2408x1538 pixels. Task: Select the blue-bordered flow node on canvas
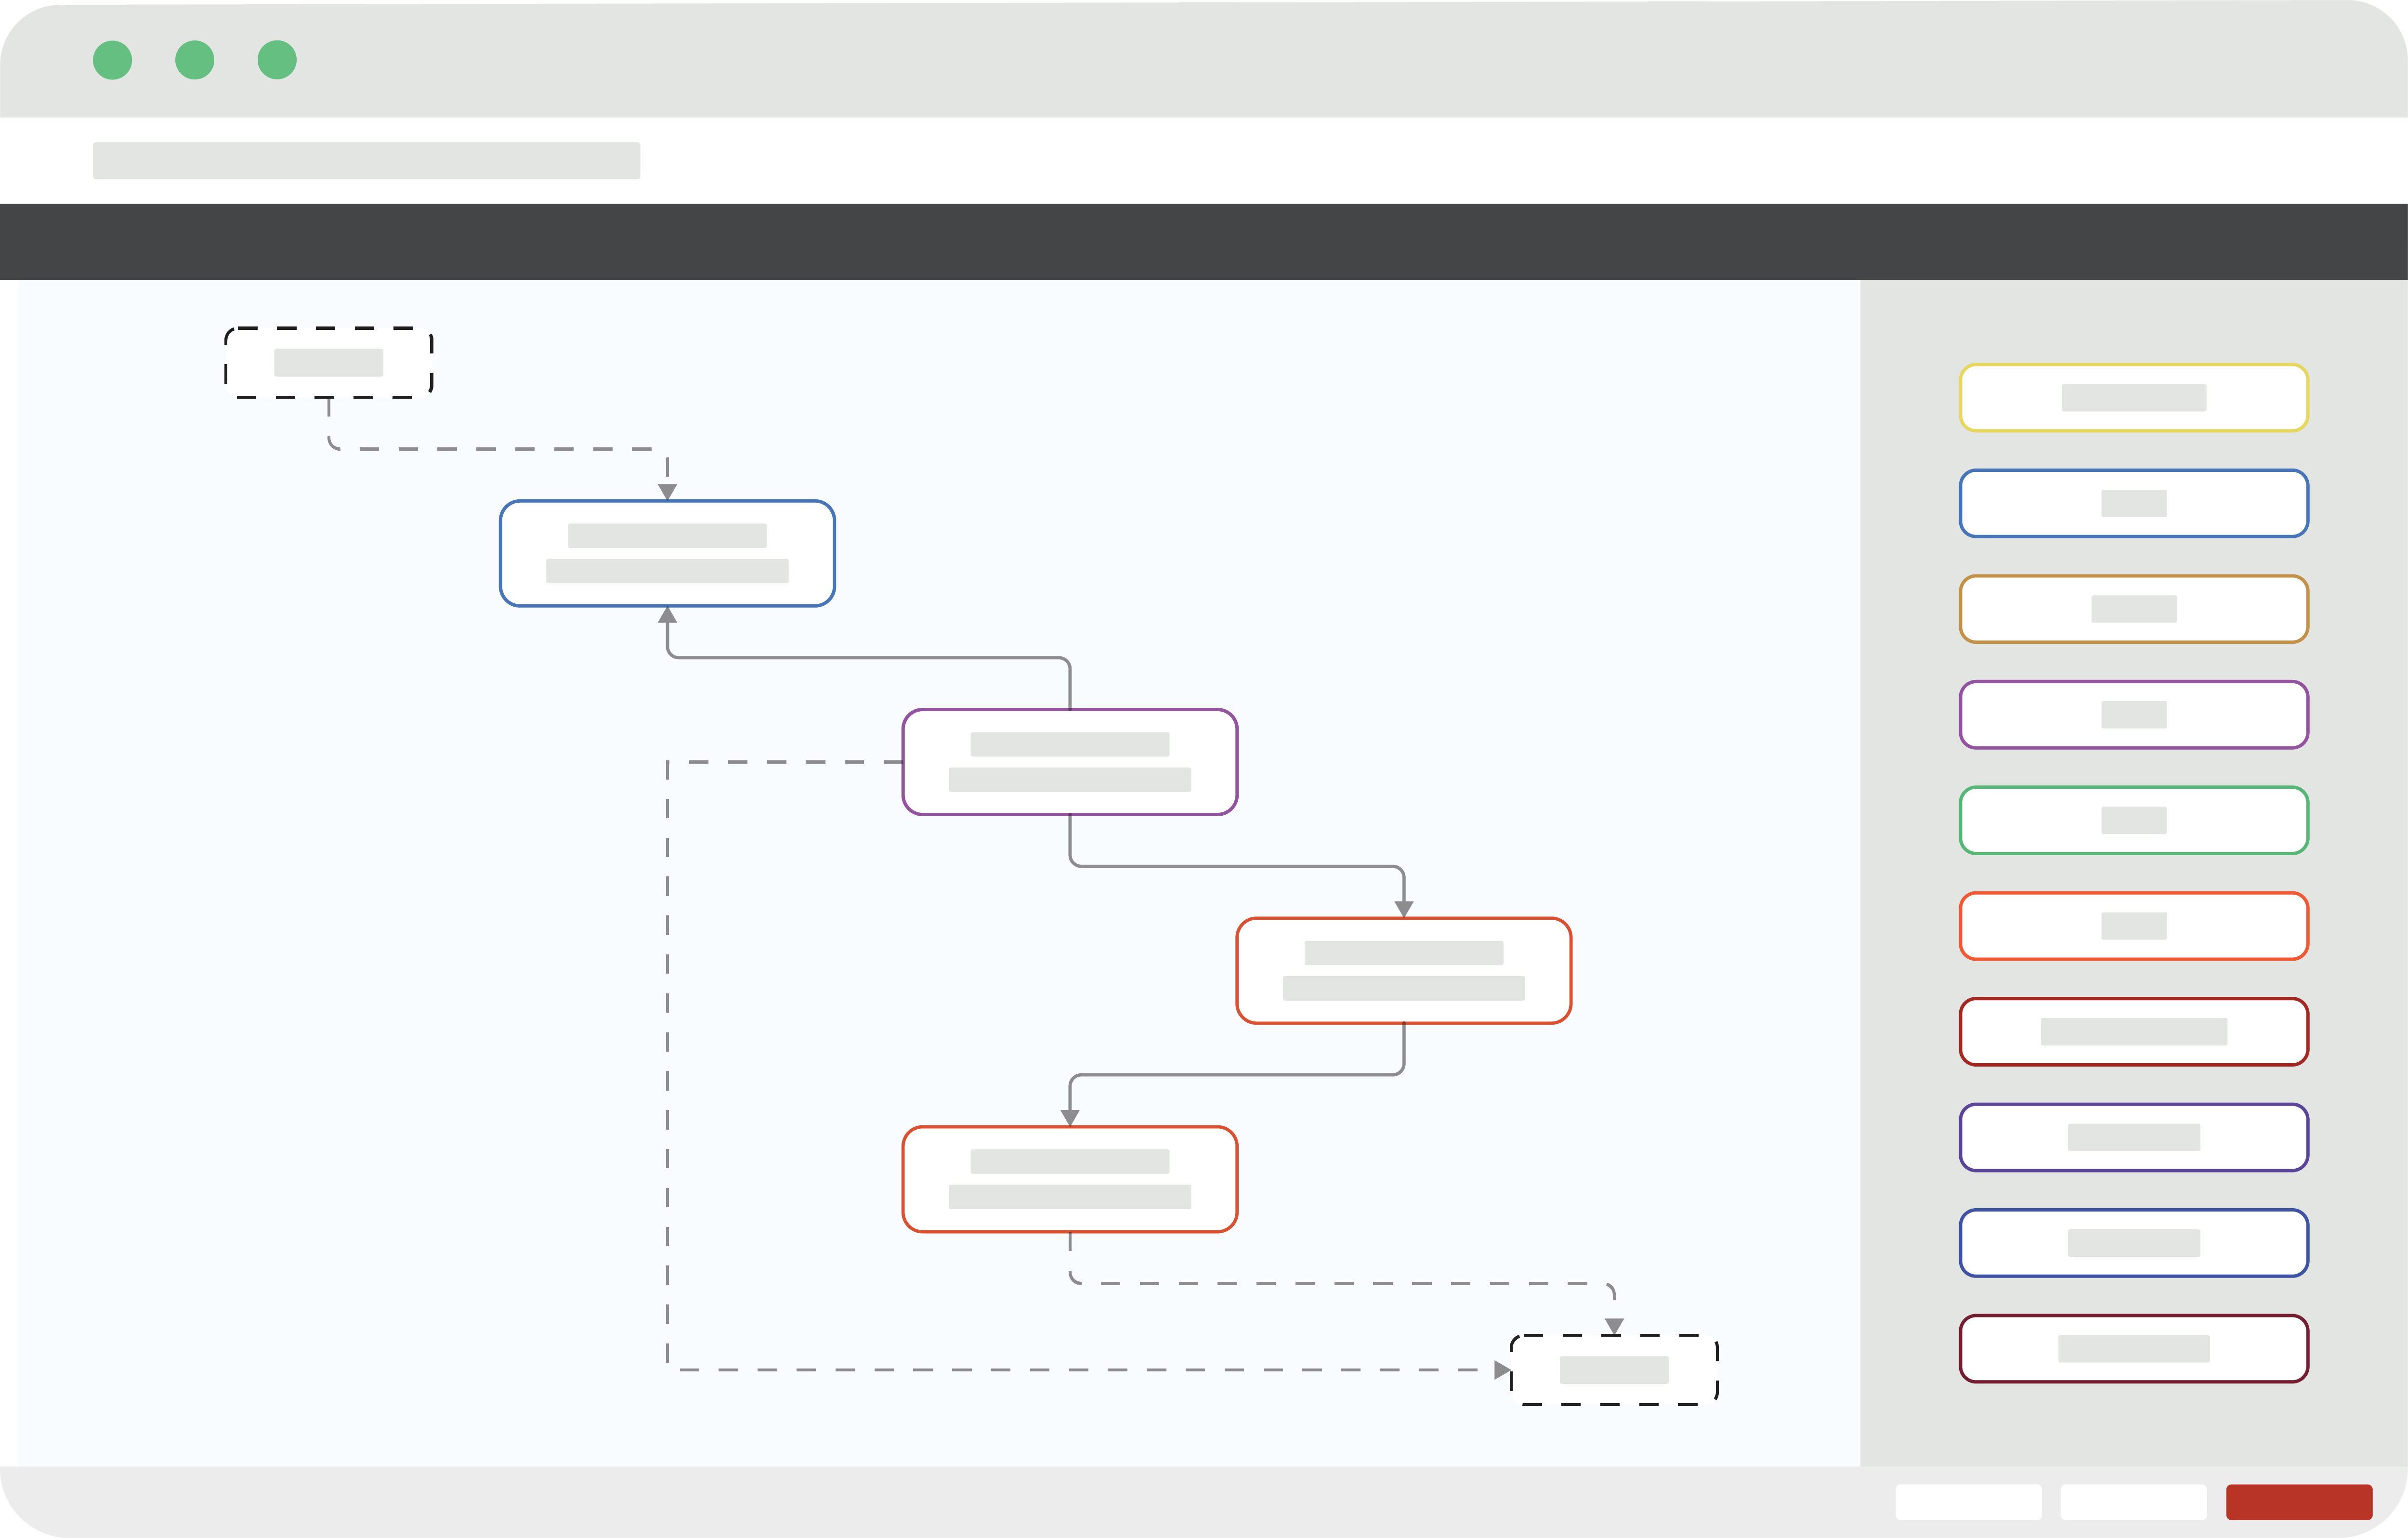click(x=667, y=553)
